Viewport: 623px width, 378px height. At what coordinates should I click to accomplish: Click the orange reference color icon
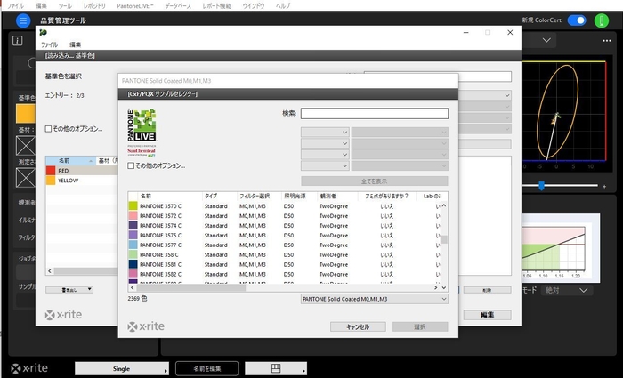click(26, 113)
